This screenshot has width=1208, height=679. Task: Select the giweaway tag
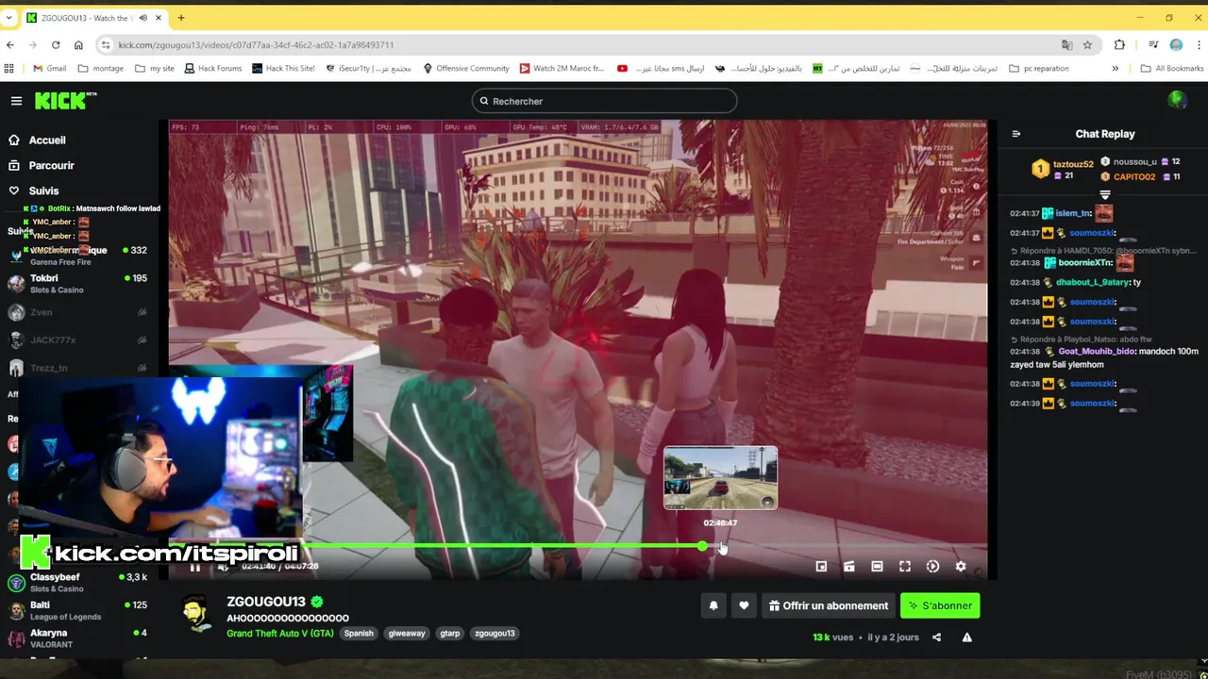click(x=407, y=633)
